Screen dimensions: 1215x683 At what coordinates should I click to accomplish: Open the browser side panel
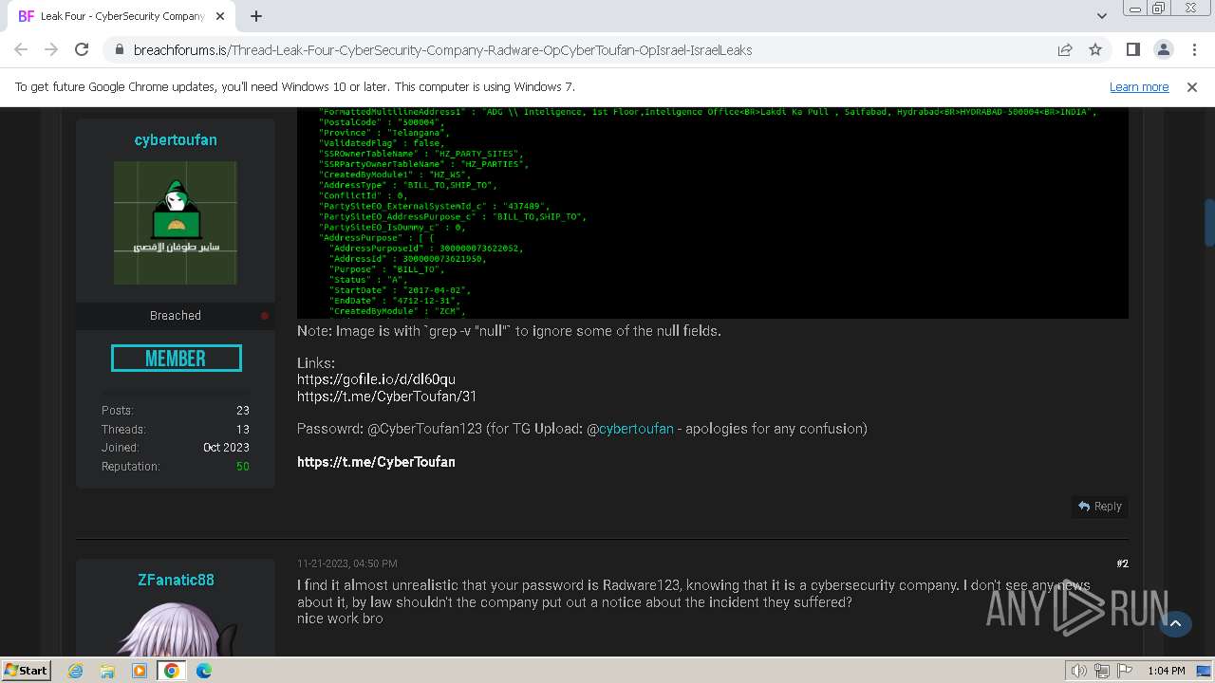[x=1132, y=49]
